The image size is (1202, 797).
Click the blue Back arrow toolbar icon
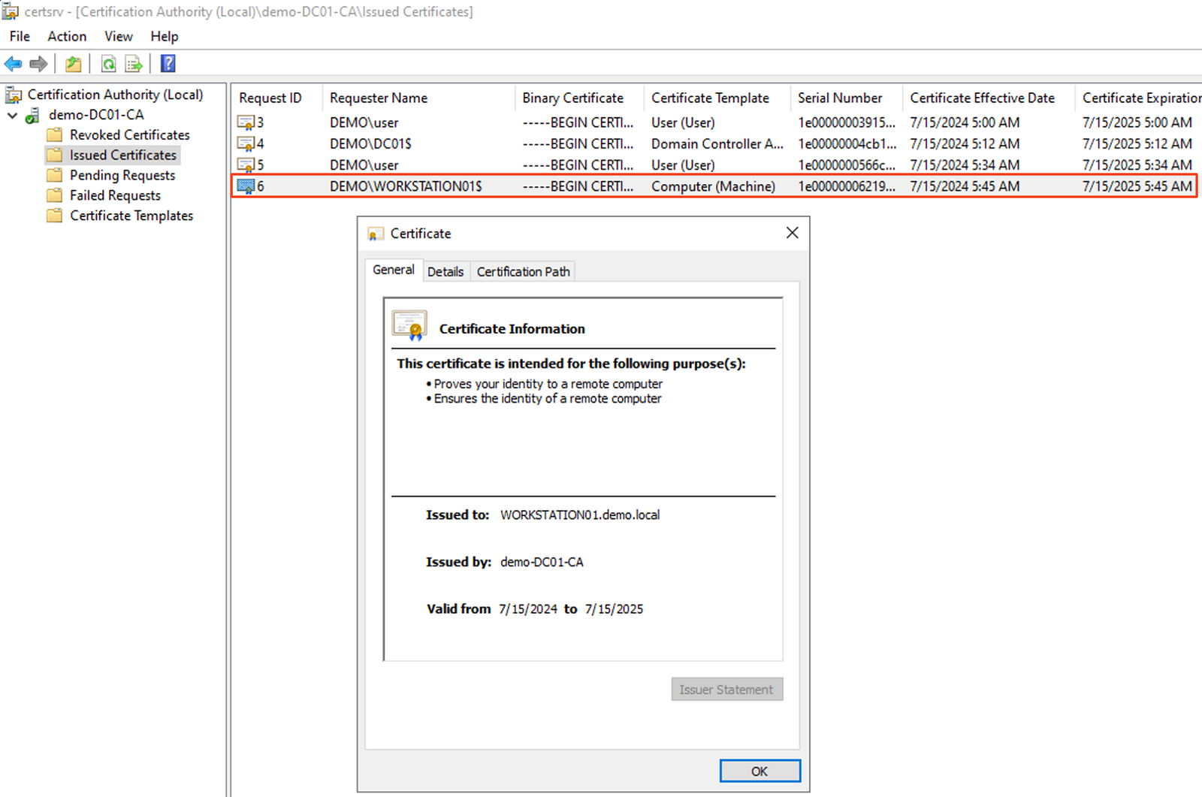13,64
